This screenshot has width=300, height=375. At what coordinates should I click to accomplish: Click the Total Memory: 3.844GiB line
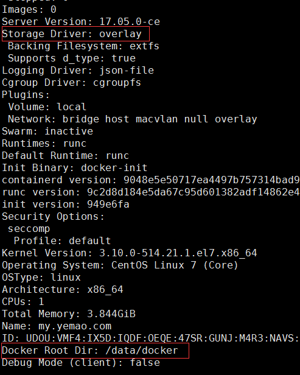coord(69,314)
